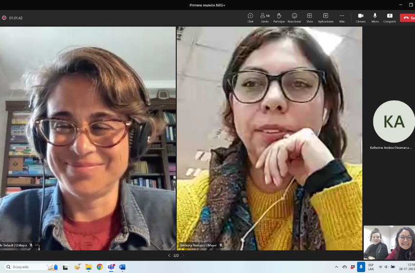The height and width of the screenshot is (273, 415).
Task: Go to next page of participants
Action: point(183,255)
